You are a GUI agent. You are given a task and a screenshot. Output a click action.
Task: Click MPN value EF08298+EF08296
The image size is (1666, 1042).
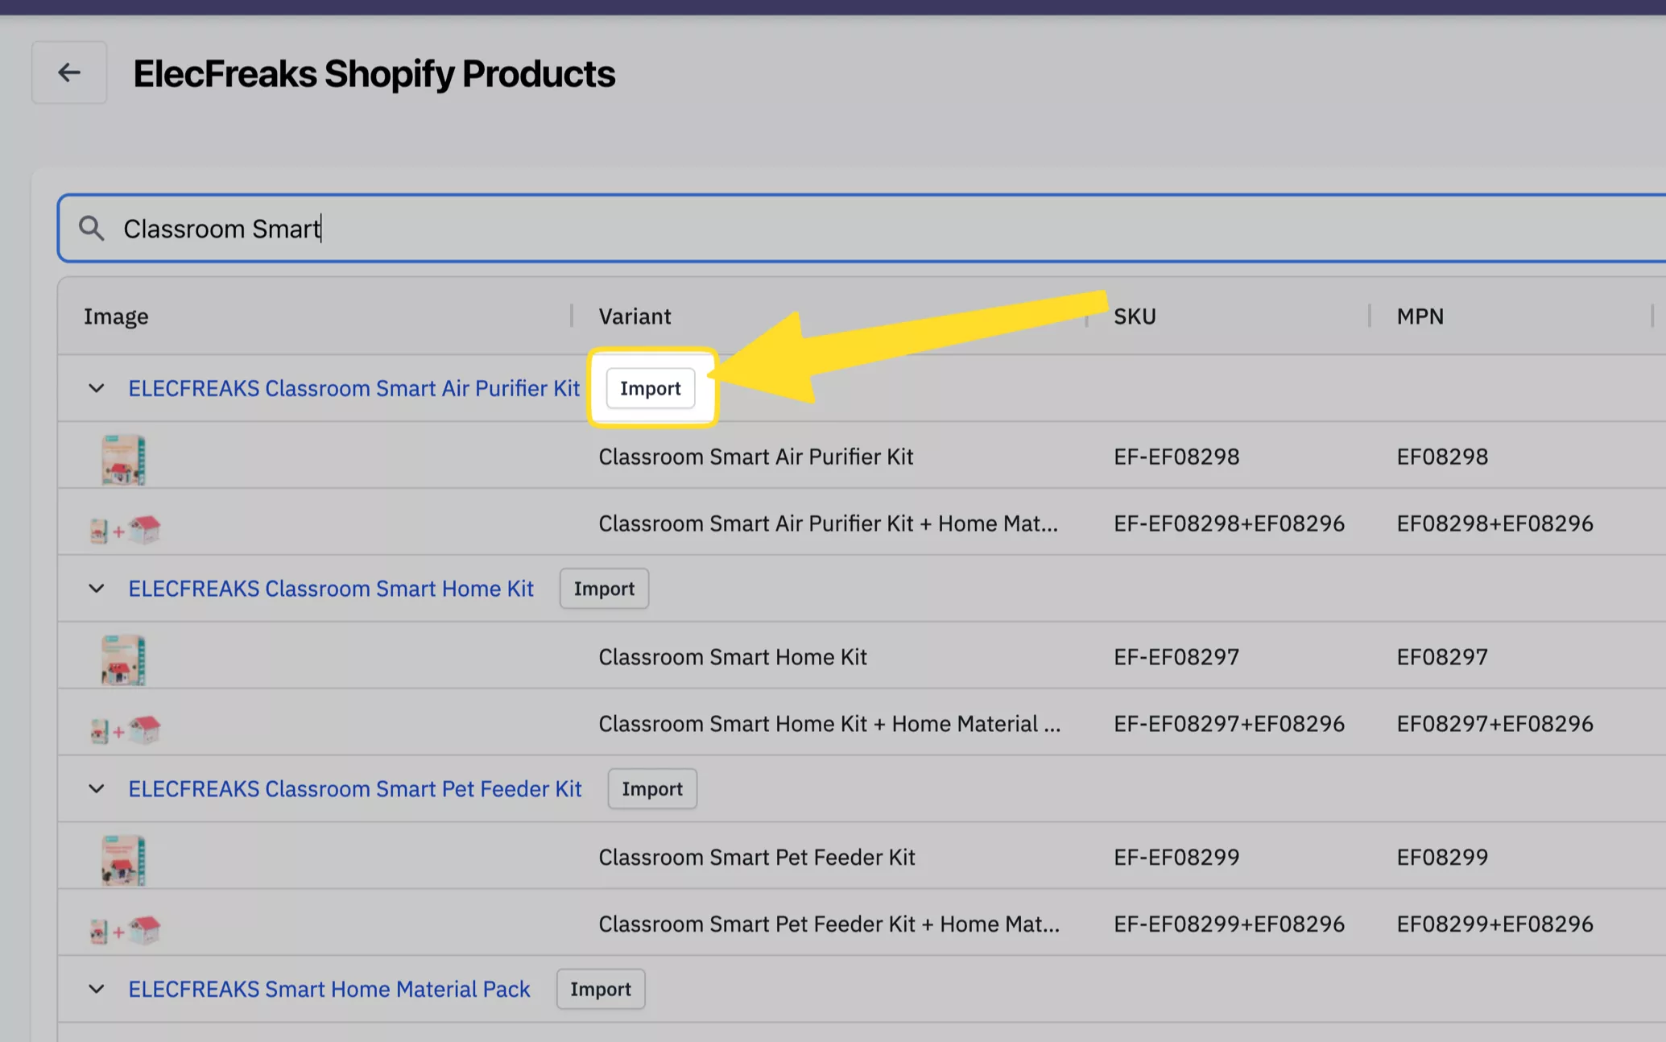pos(1494,523)
